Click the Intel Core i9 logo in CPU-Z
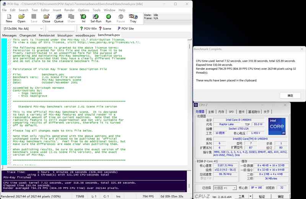The height and width of the screenshot is (199, 306). (x=277, y=126)
